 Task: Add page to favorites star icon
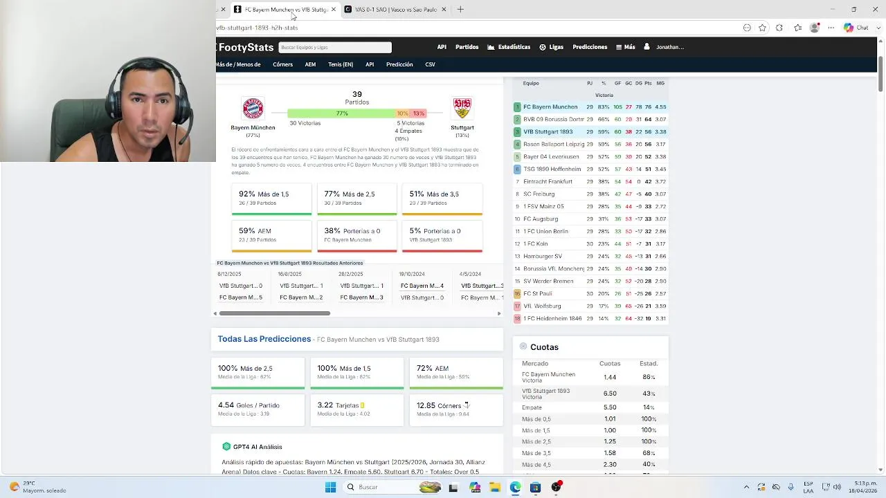762,28
